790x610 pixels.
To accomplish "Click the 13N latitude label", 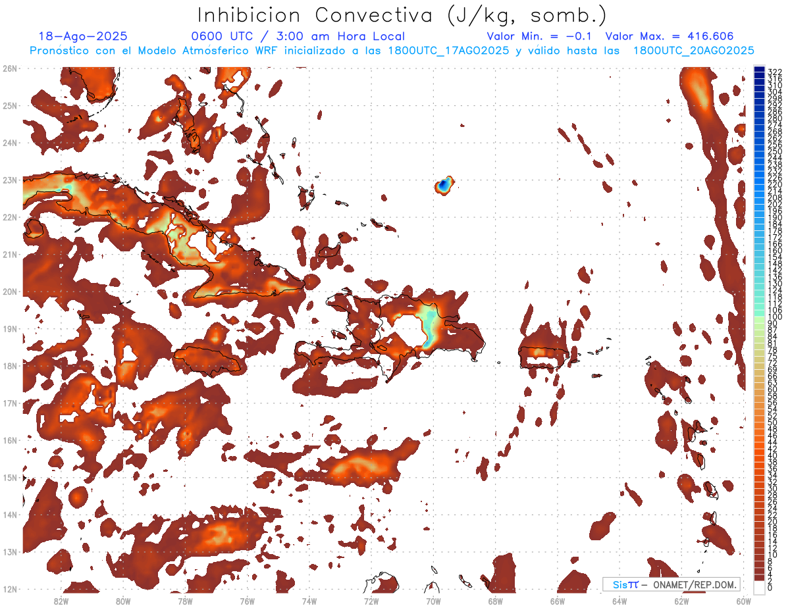I will pyautogui.click(x=10, y=551).
